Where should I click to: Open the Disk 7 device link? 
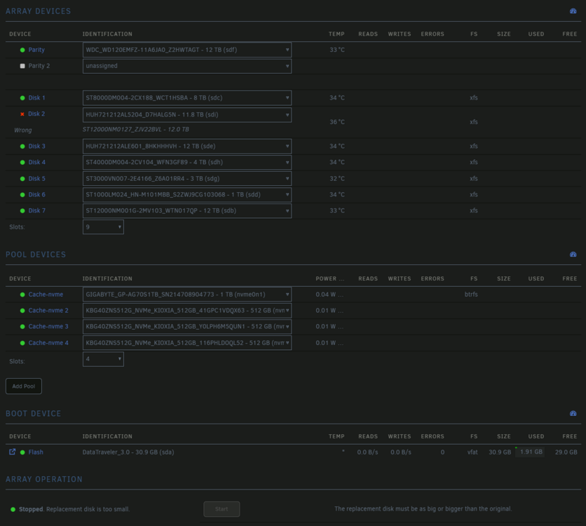(x=36, y=211)
